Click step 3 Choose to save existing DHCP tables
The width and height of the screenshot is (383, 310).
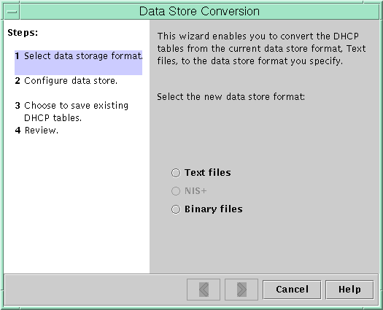pyautogui.click(x=71, y=112)
